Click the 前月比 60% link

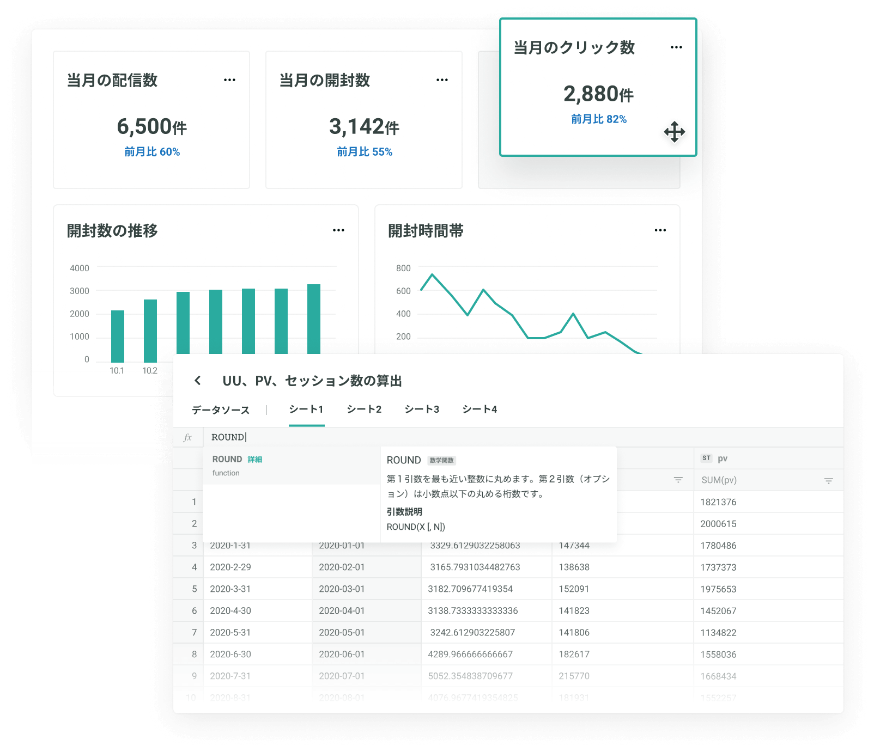152,152
